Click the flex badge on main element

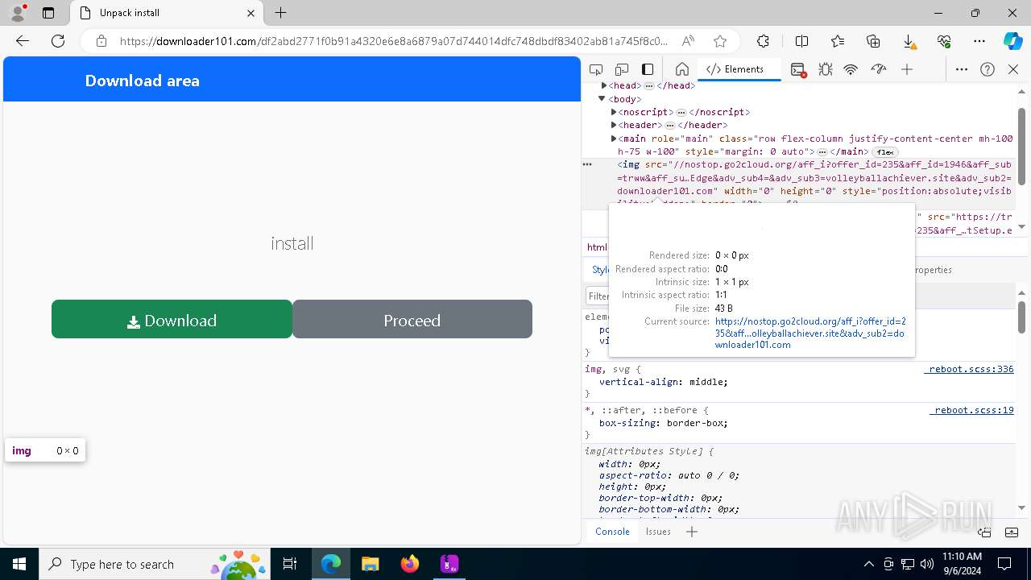[x=885, y=151]
